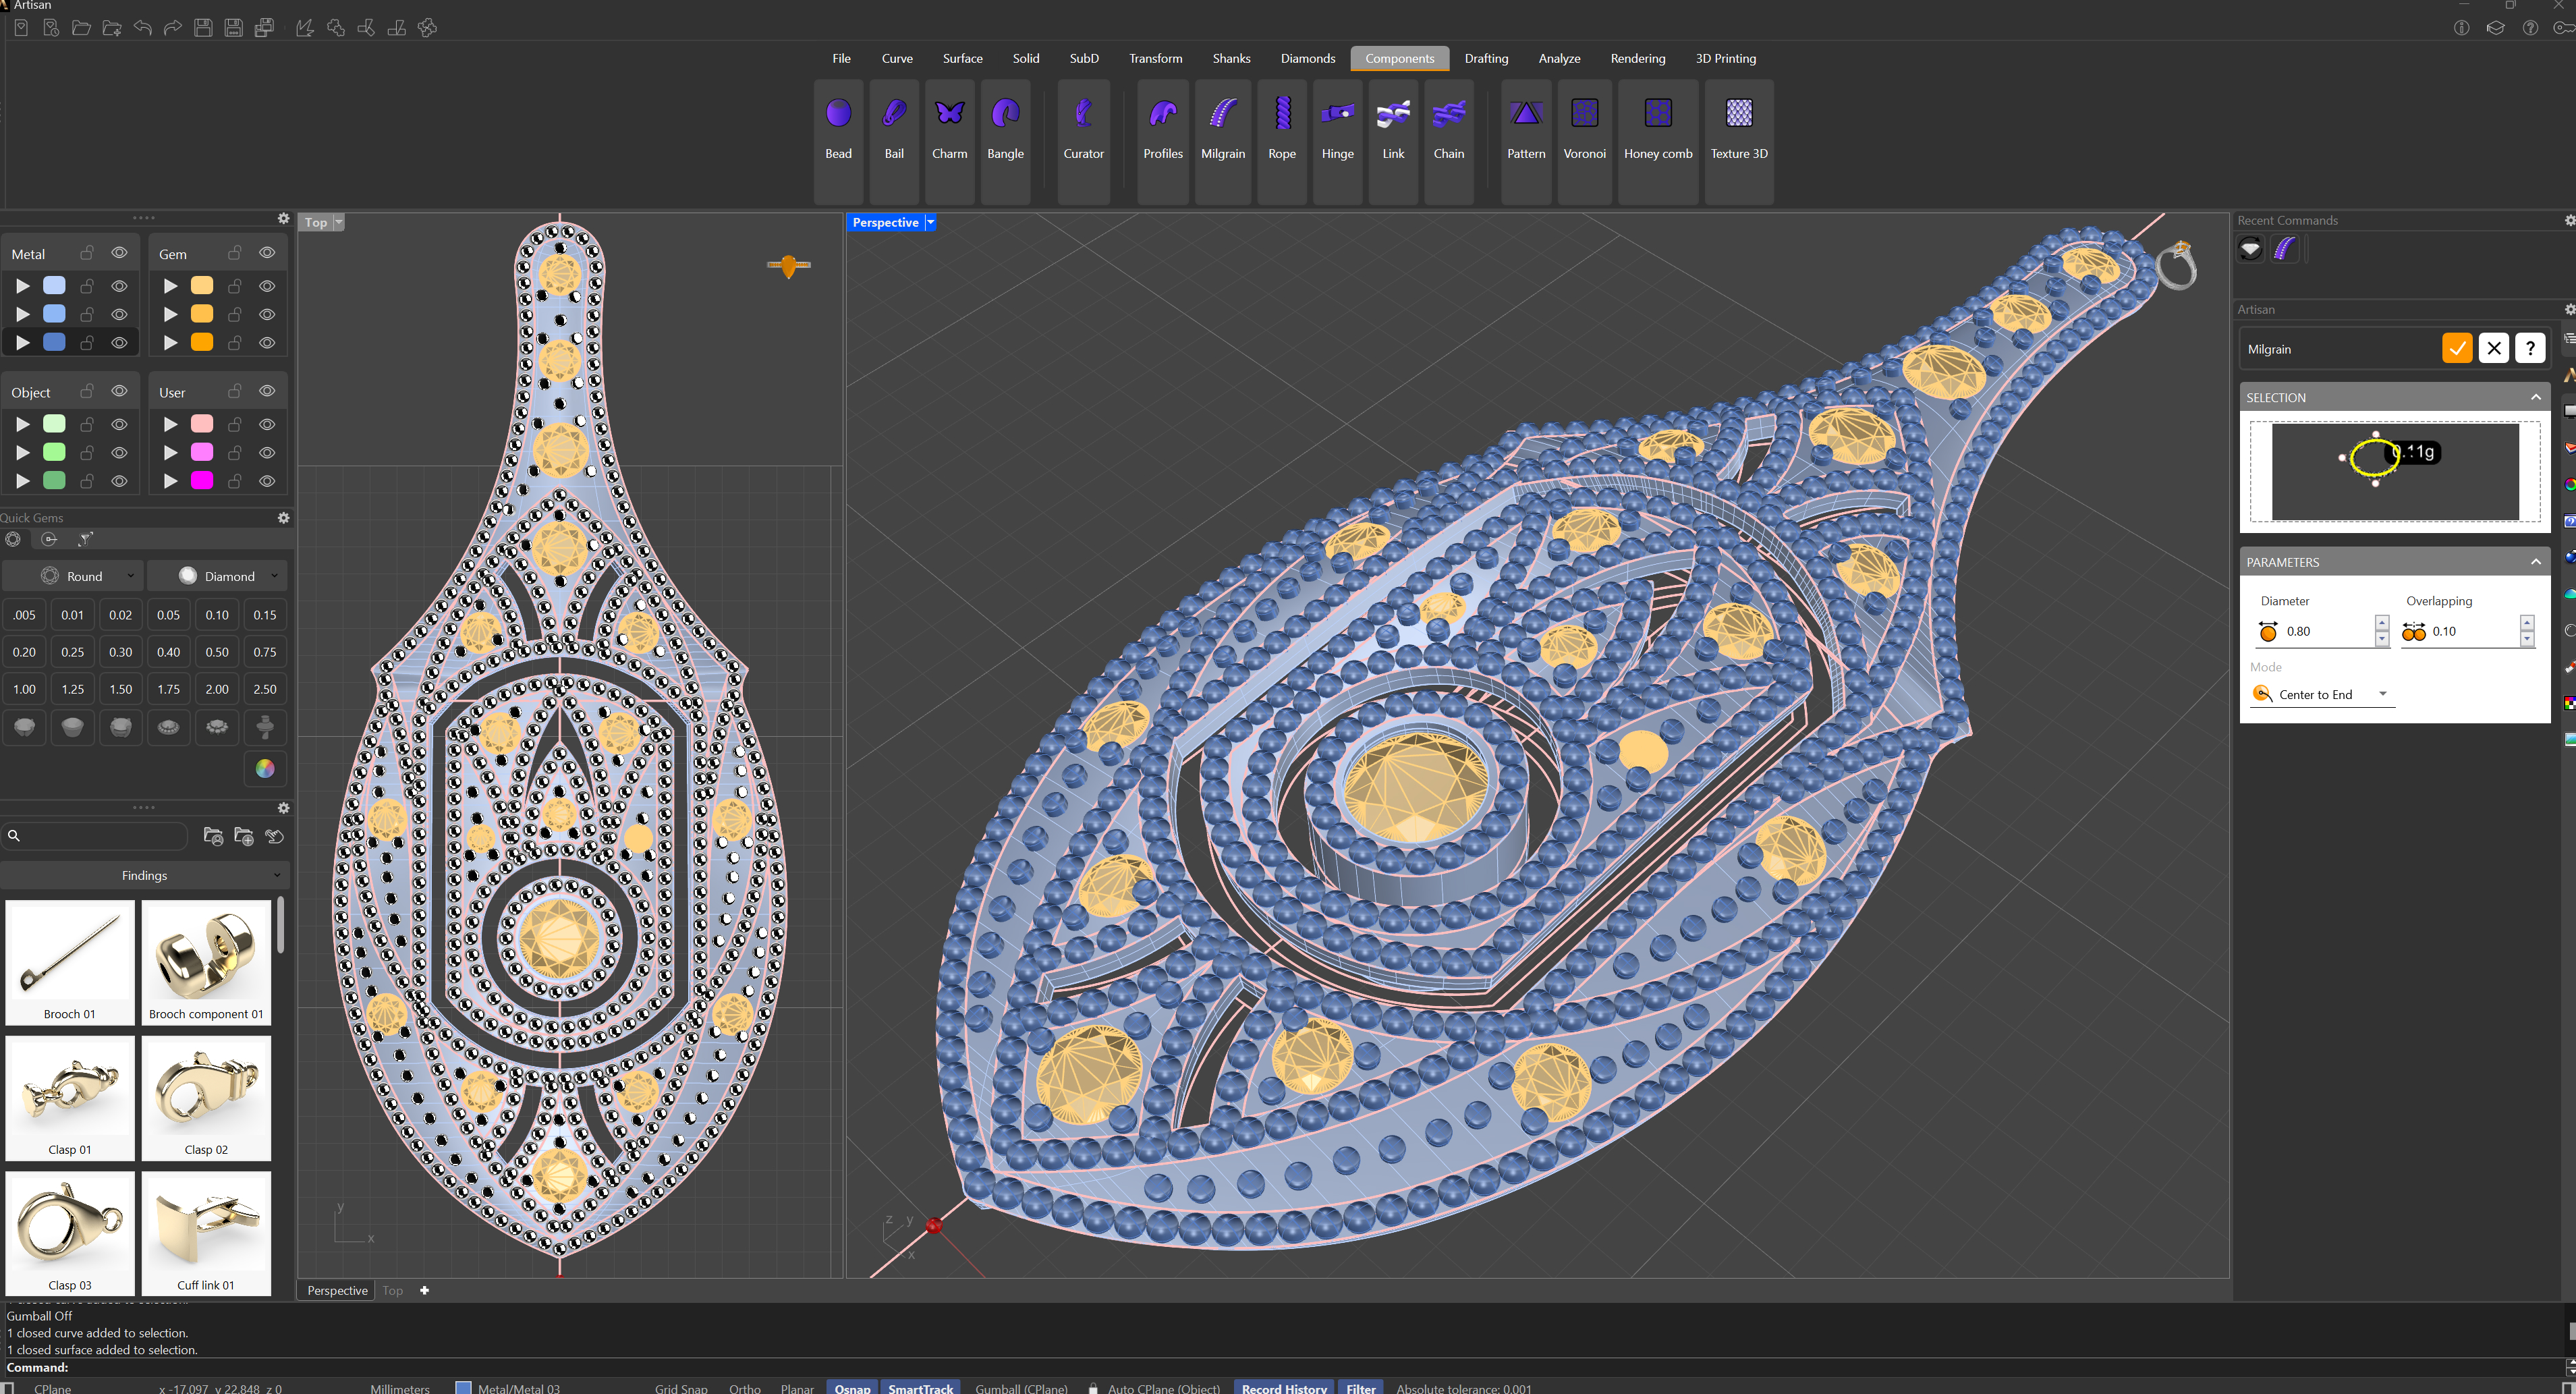Collapse the PARAMETERS section
The height and width of the screenshot is (1394, 2576).
click(2535, 562)
